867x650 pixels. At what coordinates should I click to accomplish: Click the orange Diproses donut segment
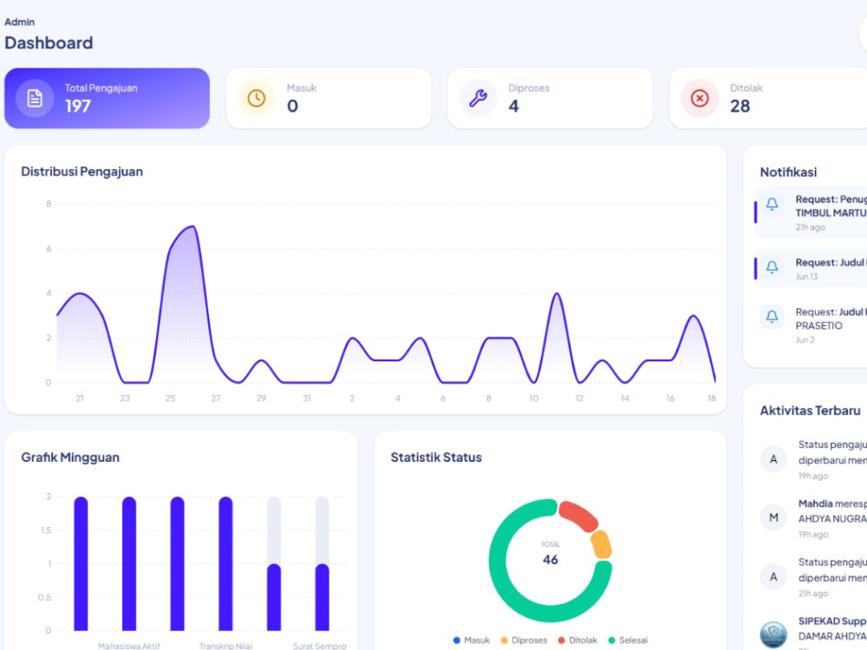click(602, 544)
